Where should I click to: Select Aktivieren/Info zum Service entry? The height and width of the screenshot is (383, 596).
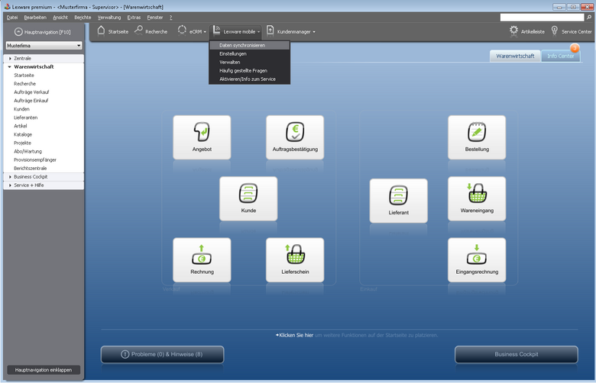pyautogui.click(x=249, y=79)
